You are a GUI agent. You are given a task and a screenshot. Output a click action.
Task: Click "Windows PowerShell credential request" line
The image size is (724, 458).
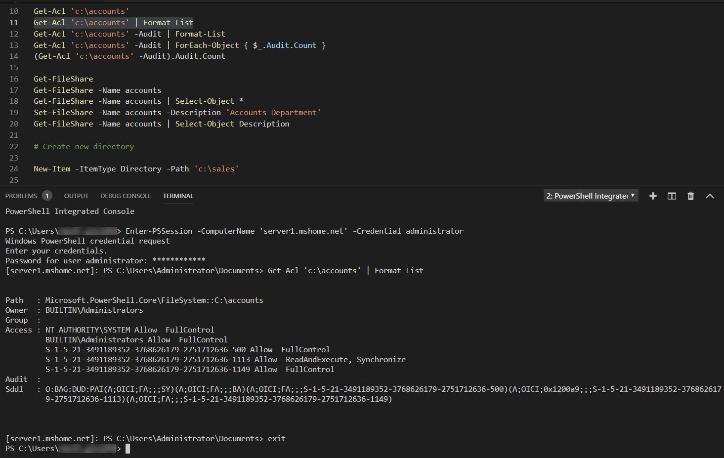click(87, 241)
